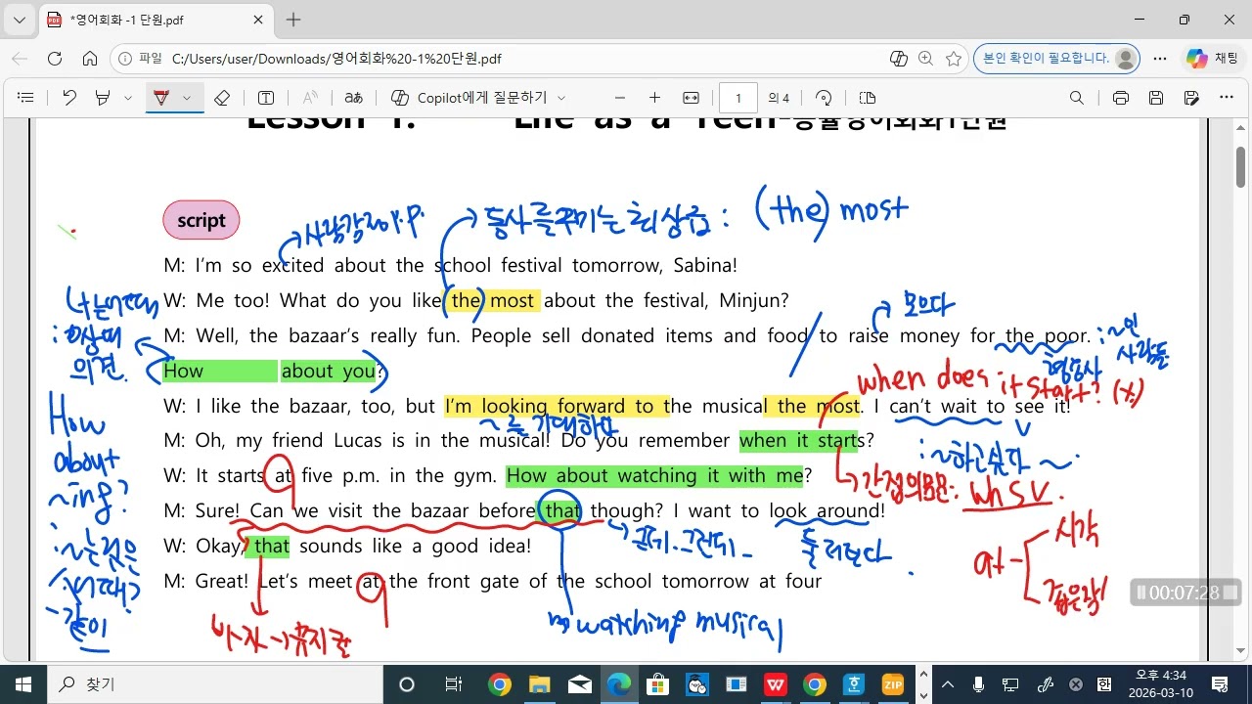
Task: Select the red draw pen tool
Action: [161, 98]
